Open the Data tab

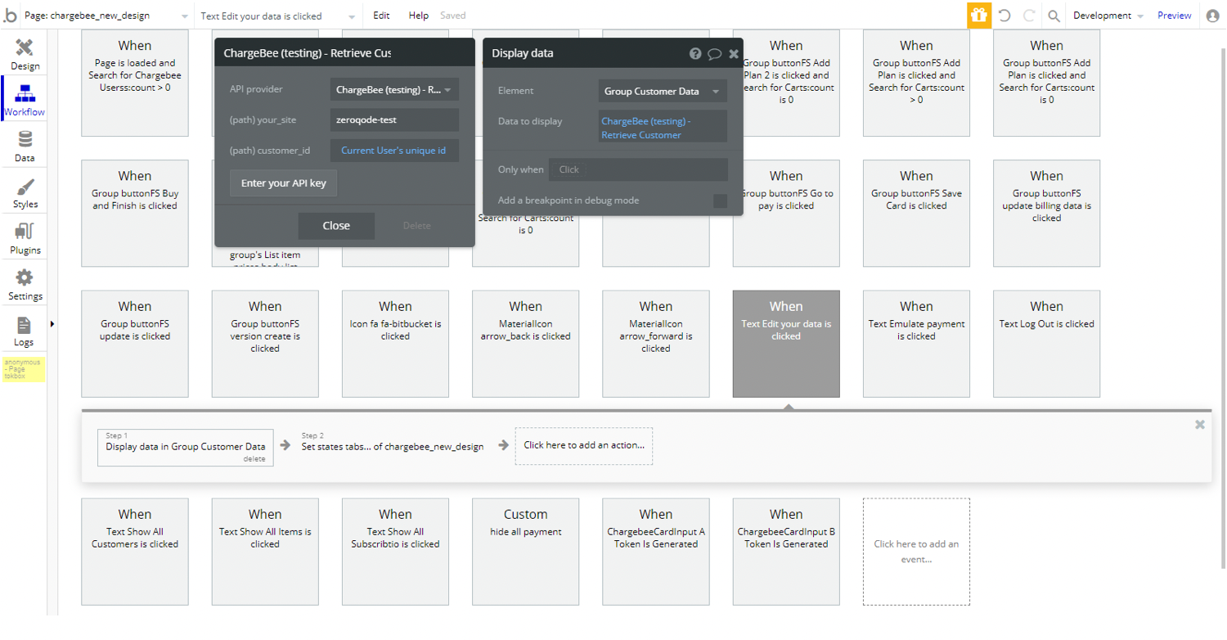coord(25,146)
